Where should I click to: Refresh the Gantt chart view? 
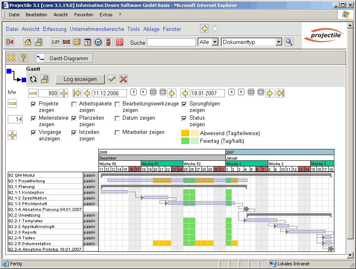(x=33, y=79)
